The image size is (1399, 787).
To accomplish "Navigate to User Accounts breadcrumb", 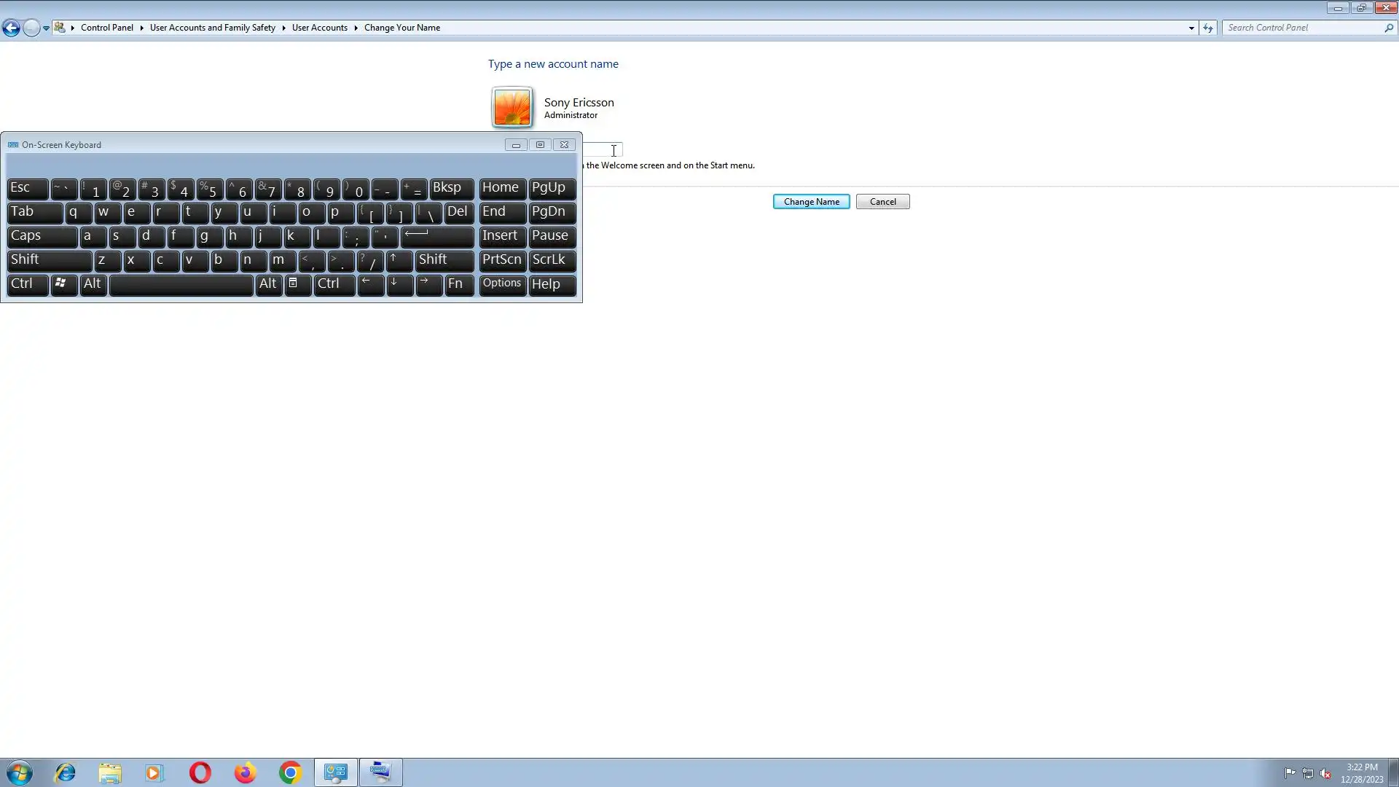I will (319, 28).
